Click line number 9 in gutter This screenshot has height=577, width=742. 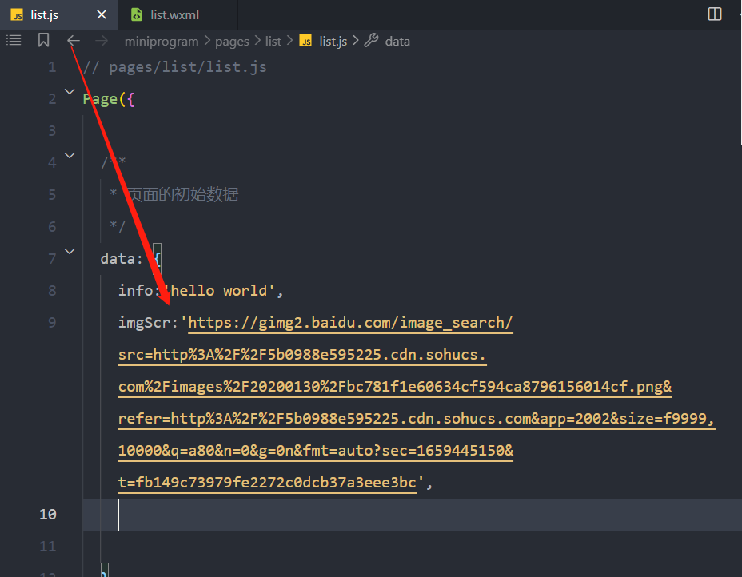52,323
